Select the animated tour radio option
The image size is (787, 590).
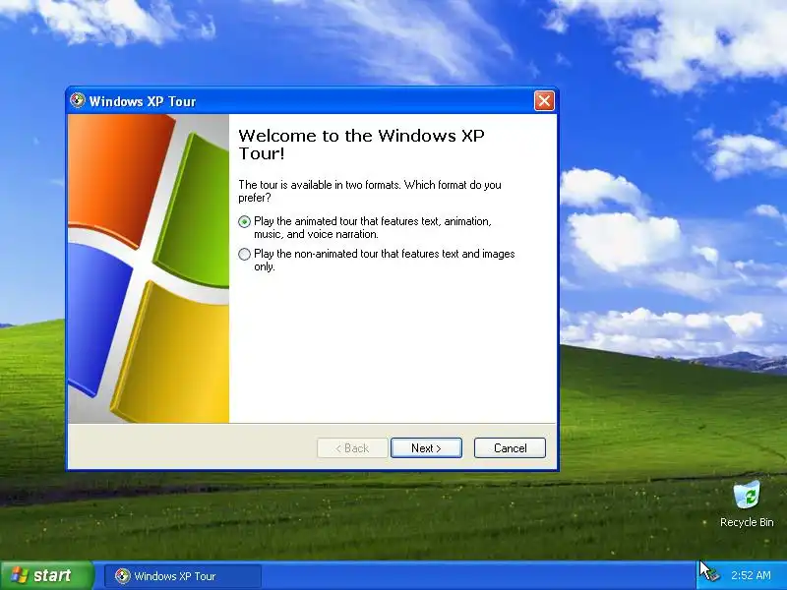click(244, 221)
